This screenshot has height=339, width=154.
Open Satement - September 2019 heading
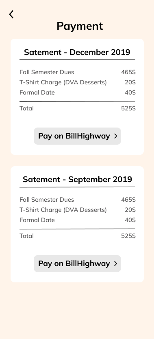pyautogui.click(x=77, y=179)
